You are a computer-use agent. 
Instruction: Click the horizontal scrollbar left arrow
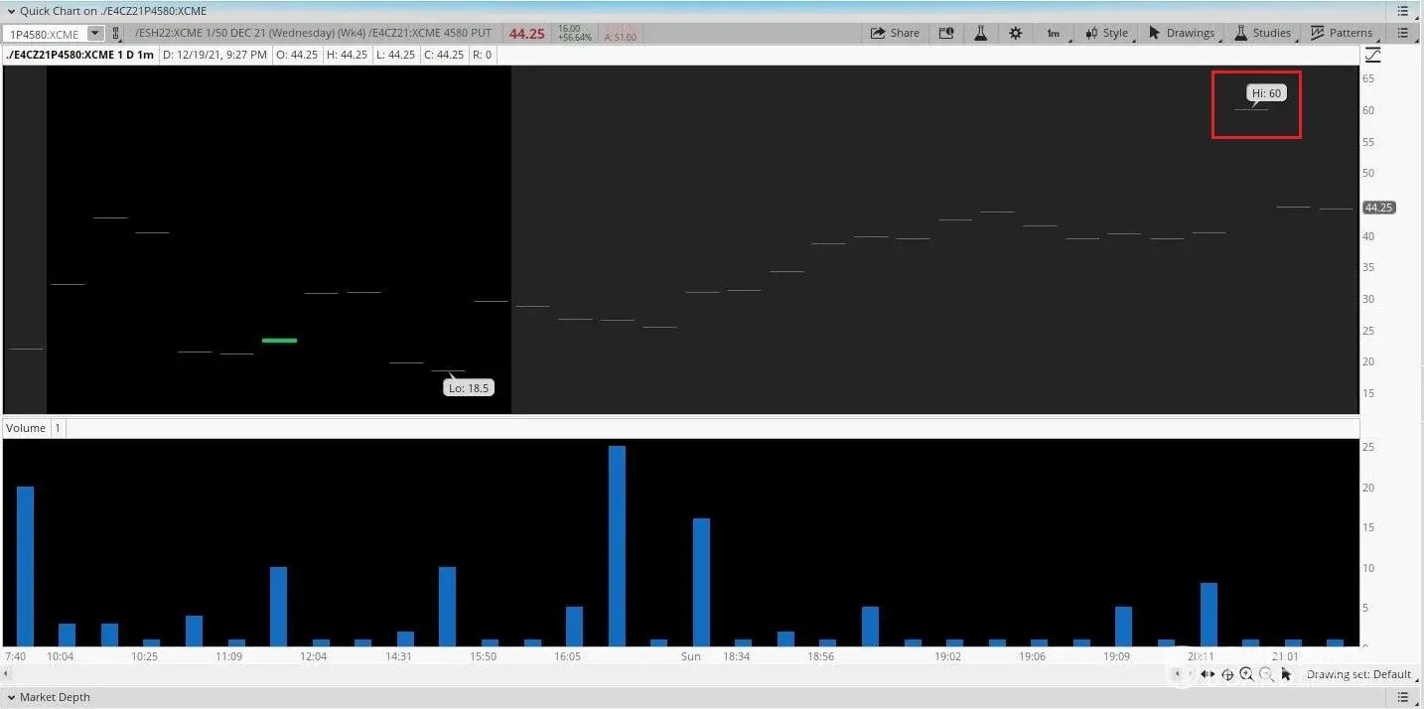[x=7, y=673]
